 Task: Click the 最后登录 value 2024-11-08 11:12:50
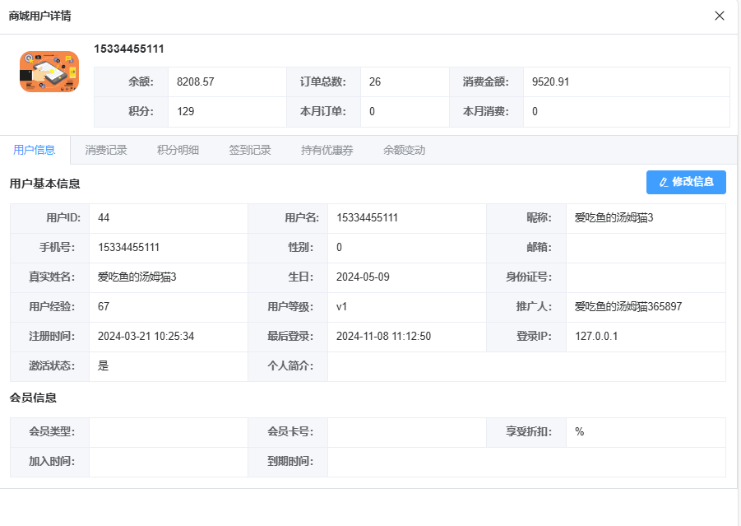(383, 337)
